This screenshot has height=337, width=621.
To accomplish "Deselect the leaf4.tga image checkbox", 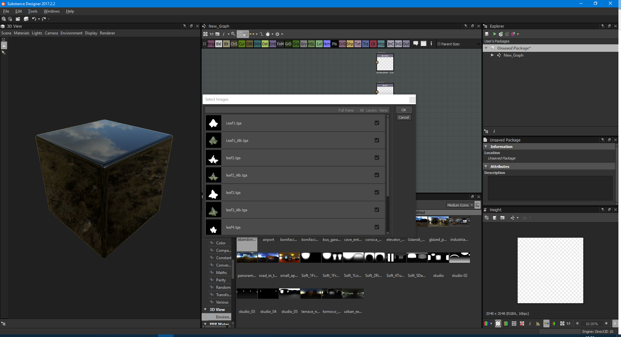I will tap(377, 227).
